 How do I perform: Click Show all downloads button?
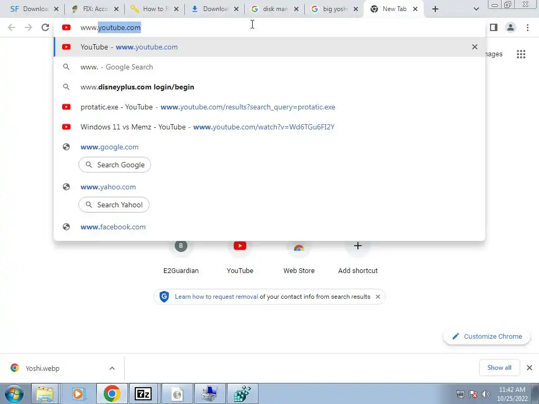tap(499, 368)
